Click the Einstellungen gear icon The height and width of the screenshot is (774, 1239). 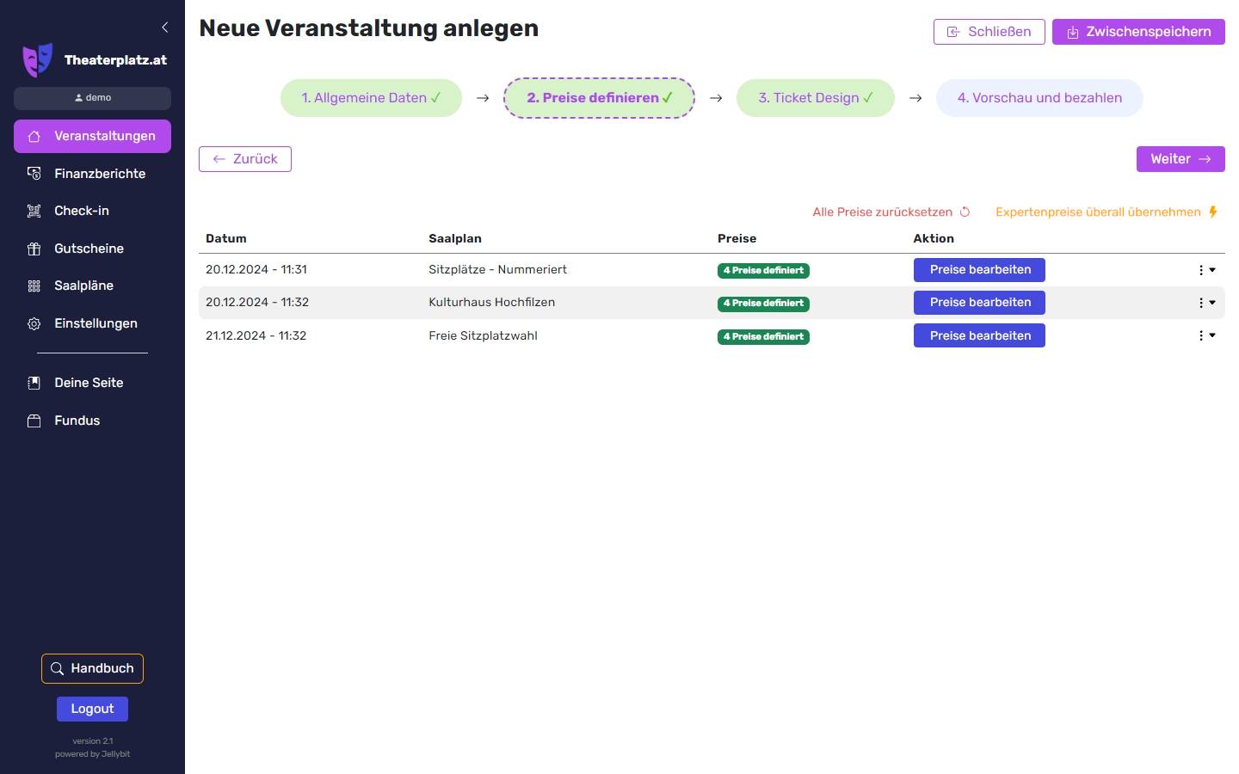[x=34, y=323]
